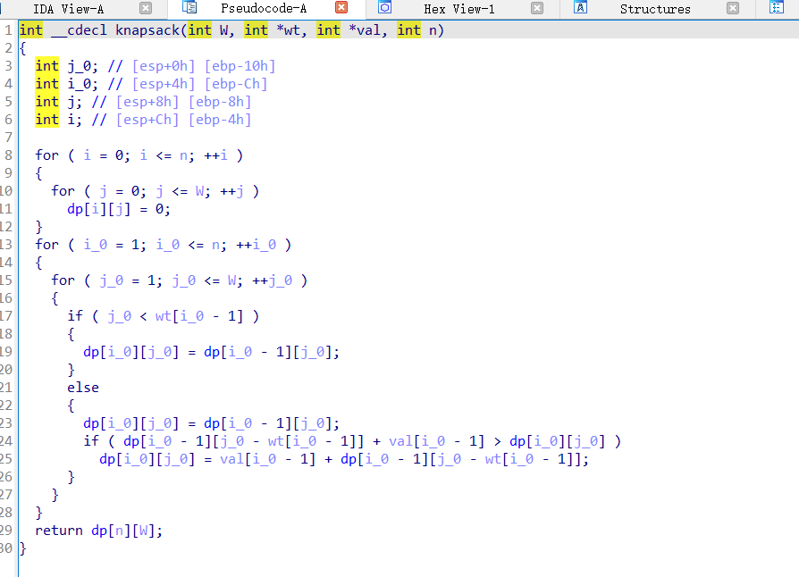
Task: Close the Hex View-1 tab
Action: click(537, 8)
